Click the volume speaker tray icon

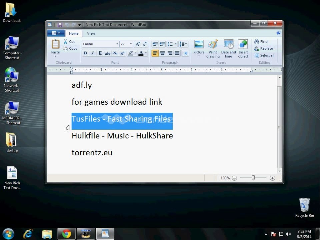click(288, 234)
